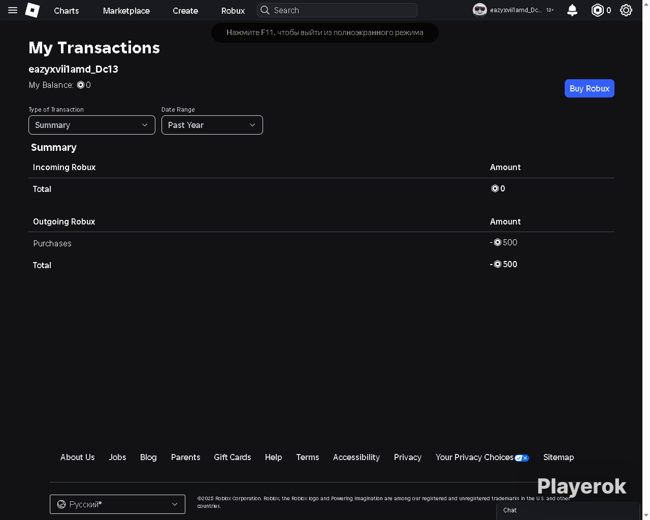The width and height of the screenshot is (650, 520).
Task: Open the Blog footer link
Action: click(x=148, y=458)
